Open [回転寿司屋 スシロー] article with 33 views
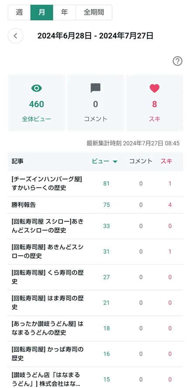Image resolution: width=191 pixels, height=388 pixels. [x=48, y=226]
